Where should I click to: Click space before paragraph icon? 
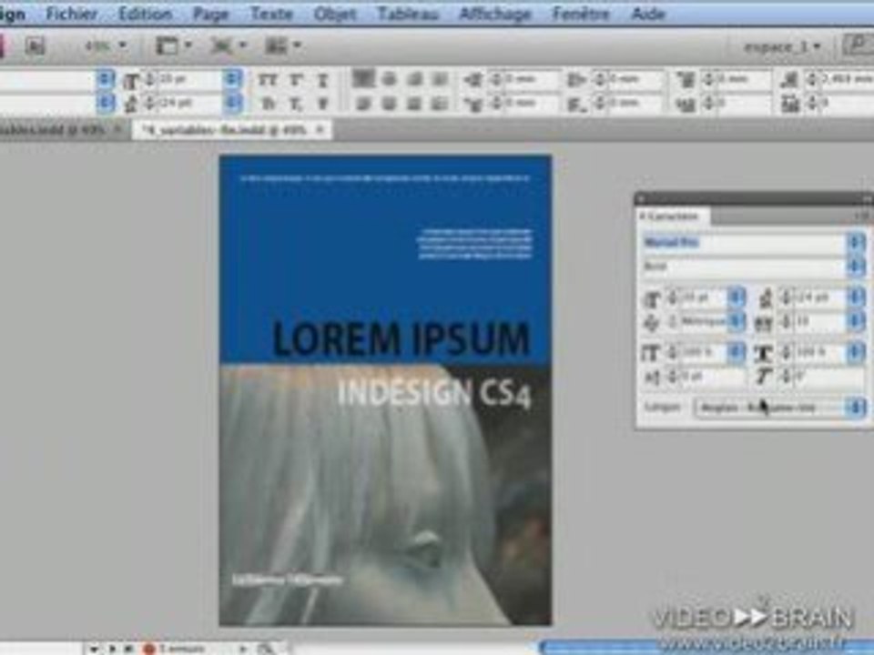pyautogui.click(x=686, y=80)
